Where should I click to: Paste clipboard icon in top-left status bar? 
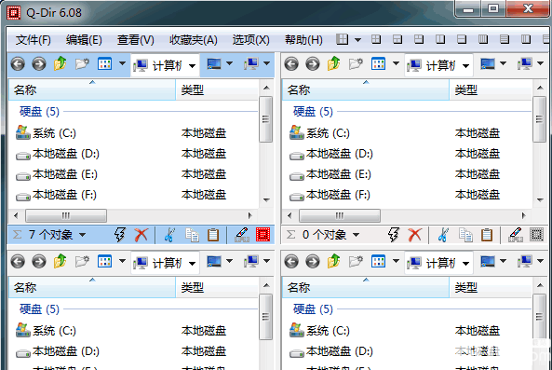point(213,235)
